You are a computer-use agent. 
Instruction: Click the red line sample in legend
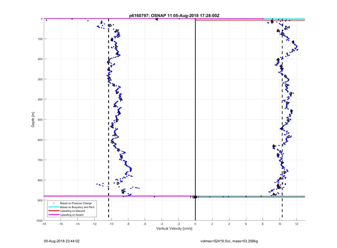tap(53, 211)
